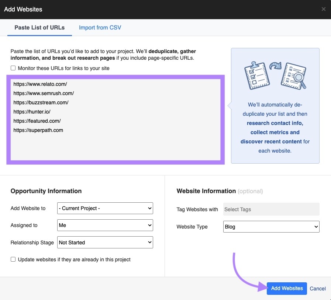Select the Paste List of URLs tab

coord(39,27)
